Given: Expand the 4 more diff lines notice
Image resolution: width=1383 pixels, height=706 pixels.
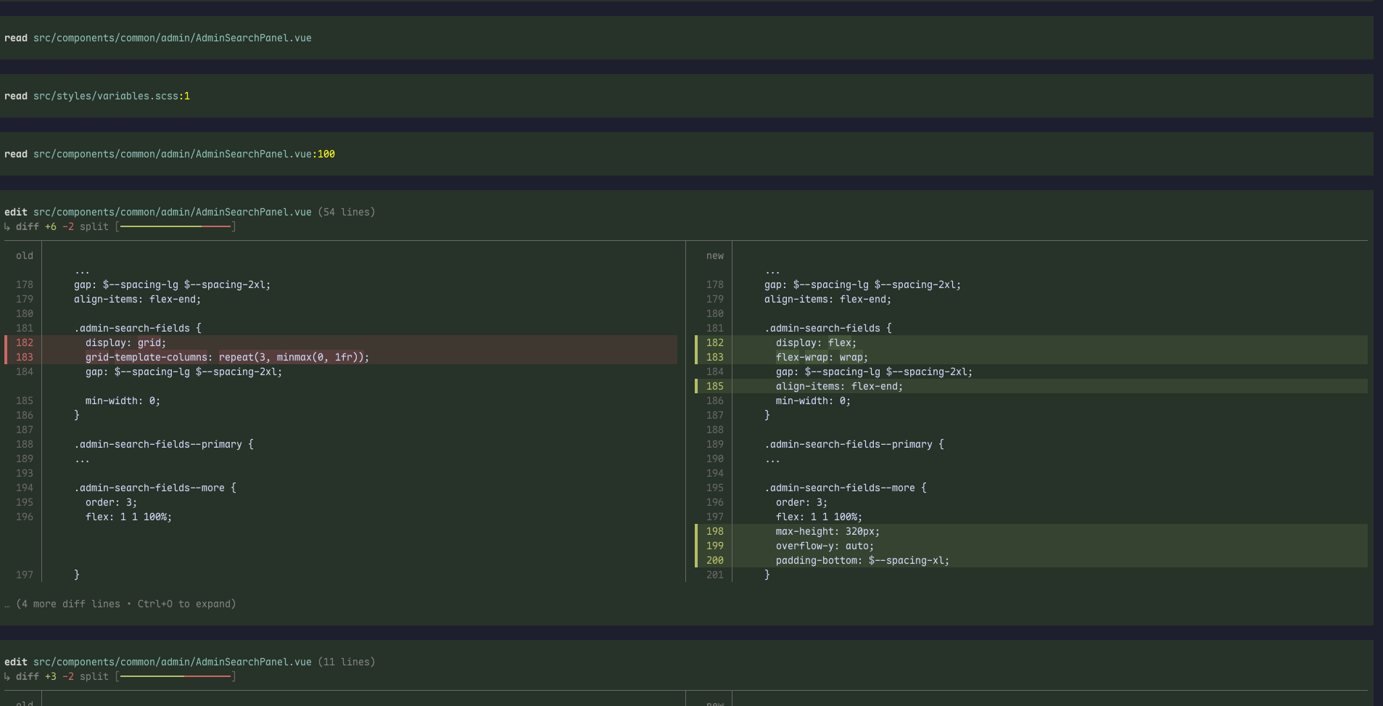Looking at the screenshot, I should pos(120,604).
